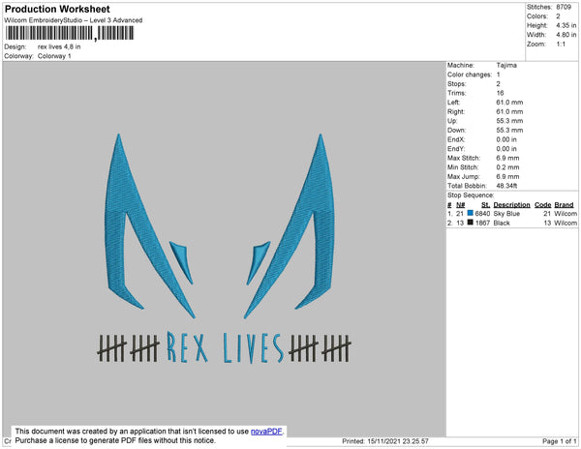Click the 'EndY:' label
The height and width of the screenshot is (449, 581).
pyautogui.click(x=456, y=148)
